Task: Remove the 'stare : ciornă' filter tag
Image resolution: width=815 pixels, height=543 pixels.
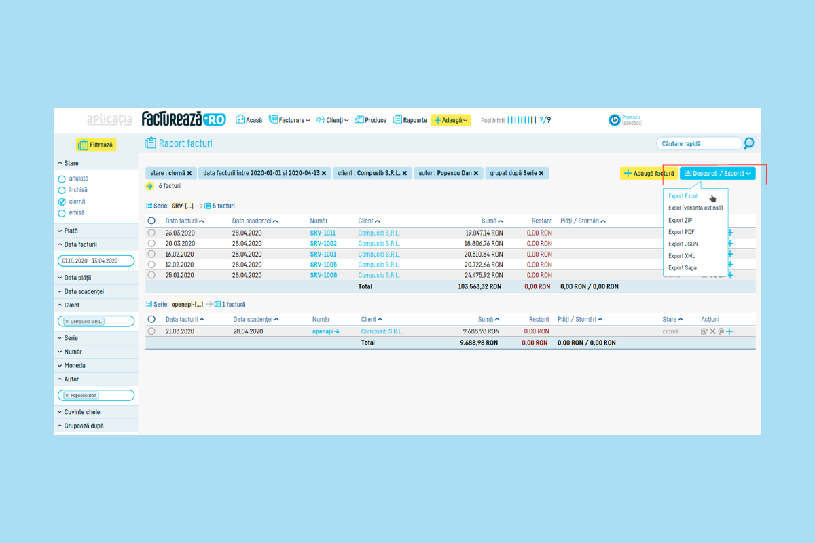Action: [189, 174]
